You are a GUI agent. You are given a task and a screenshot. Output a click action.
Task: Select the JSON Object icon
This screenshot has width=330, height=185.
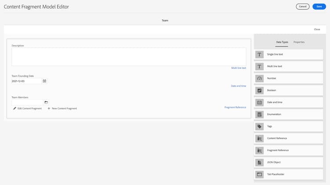[x=259, y=162]
